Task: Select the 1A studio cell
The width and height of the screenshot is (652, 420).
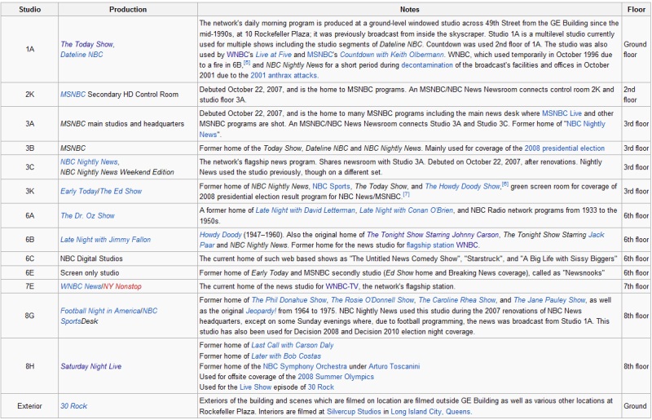Action: [29, 49]
